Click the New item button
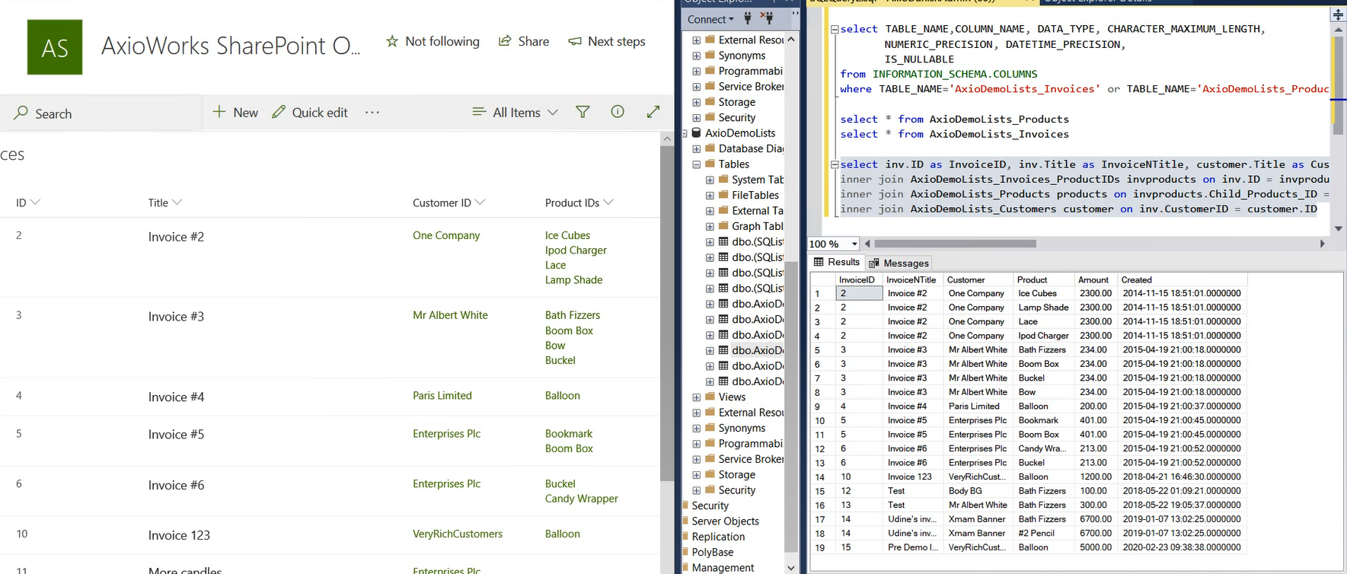This screenshot has height=574, width=1347. pyautogui.click(x=235, y=113)
